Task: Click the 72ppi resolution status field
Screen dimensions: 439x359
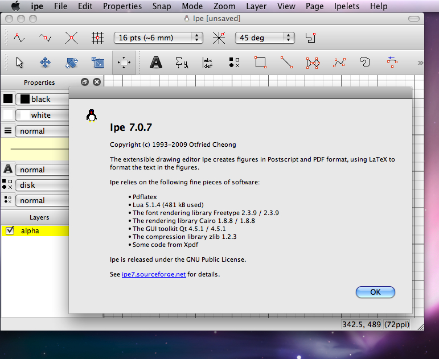Action: click(x=396, y=324)
